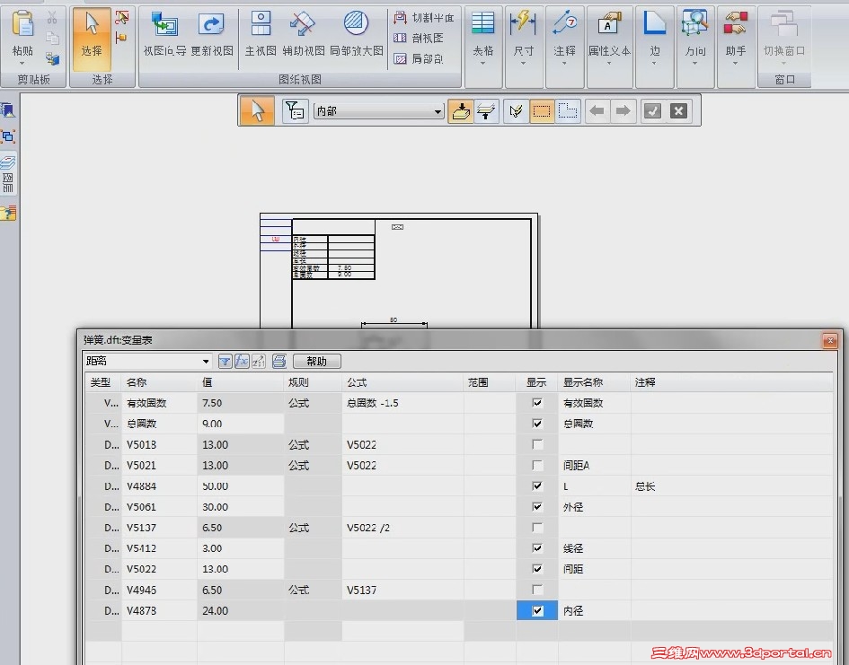Click the select tool on the floating command bar
The image size is (849, 665).
point(257,111)
